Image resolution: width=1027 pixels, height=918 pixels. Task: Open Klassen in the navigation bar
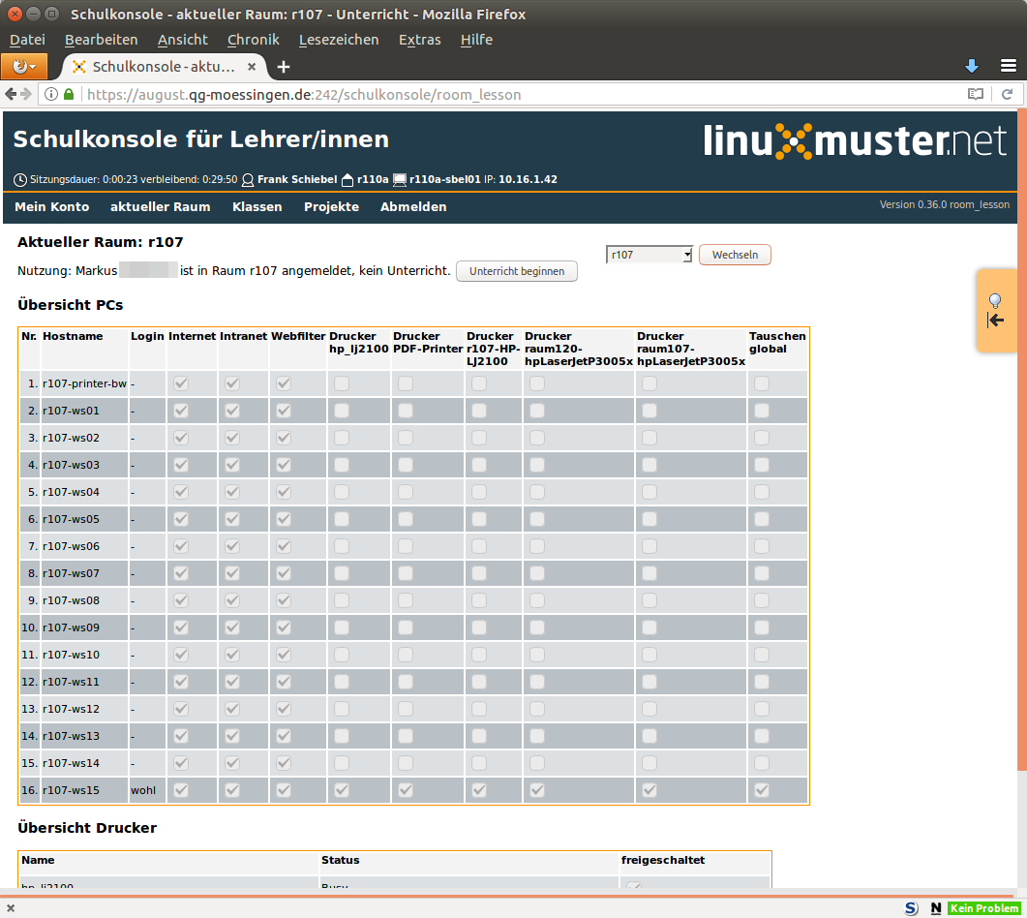coord(257,206)
